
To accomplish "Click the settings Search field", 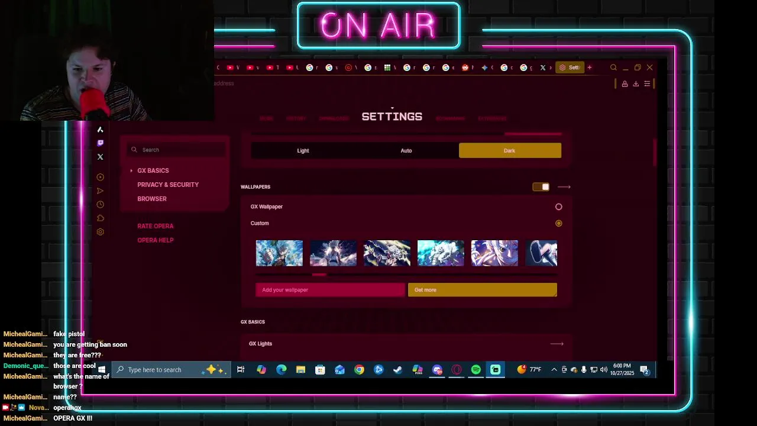I will click(x=176, y=150).
